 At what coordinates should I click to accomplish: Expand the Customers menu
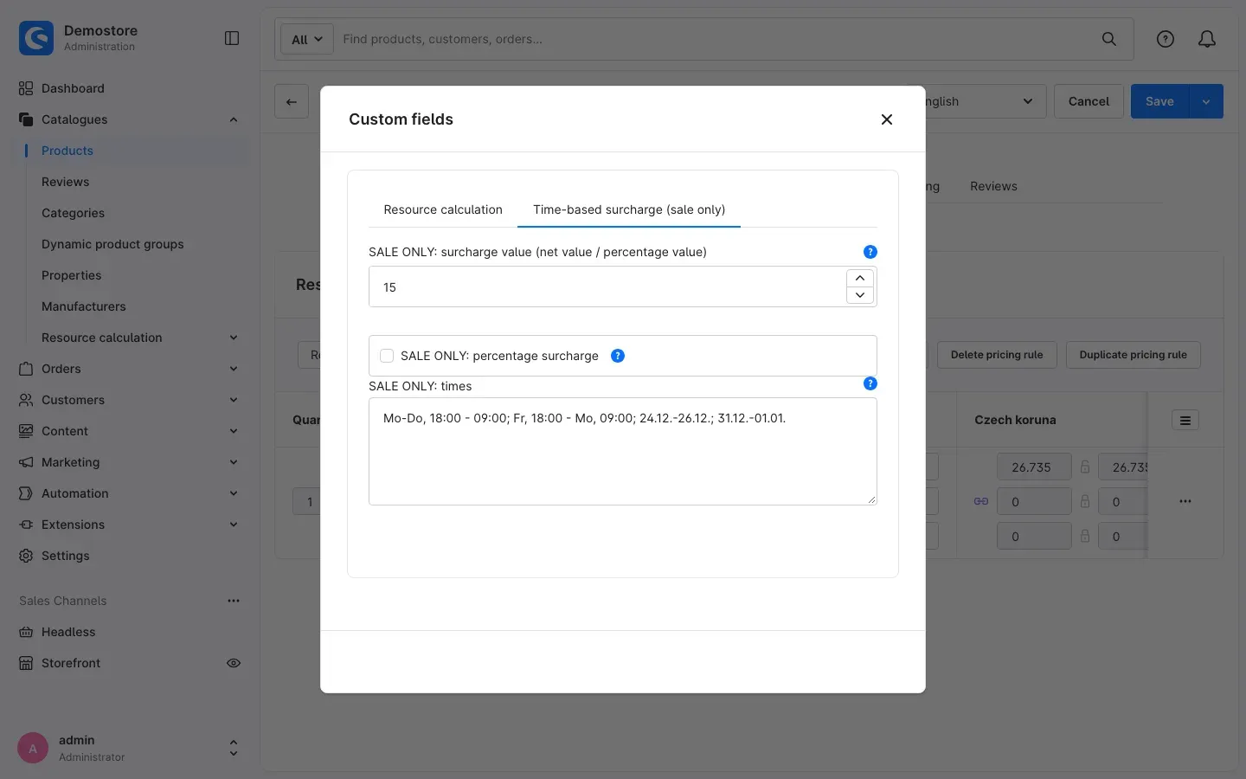234,400
